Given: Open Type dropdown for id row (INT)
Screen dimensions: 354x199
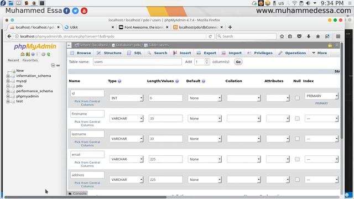Looking at the screenshot, I should [127, 98].
